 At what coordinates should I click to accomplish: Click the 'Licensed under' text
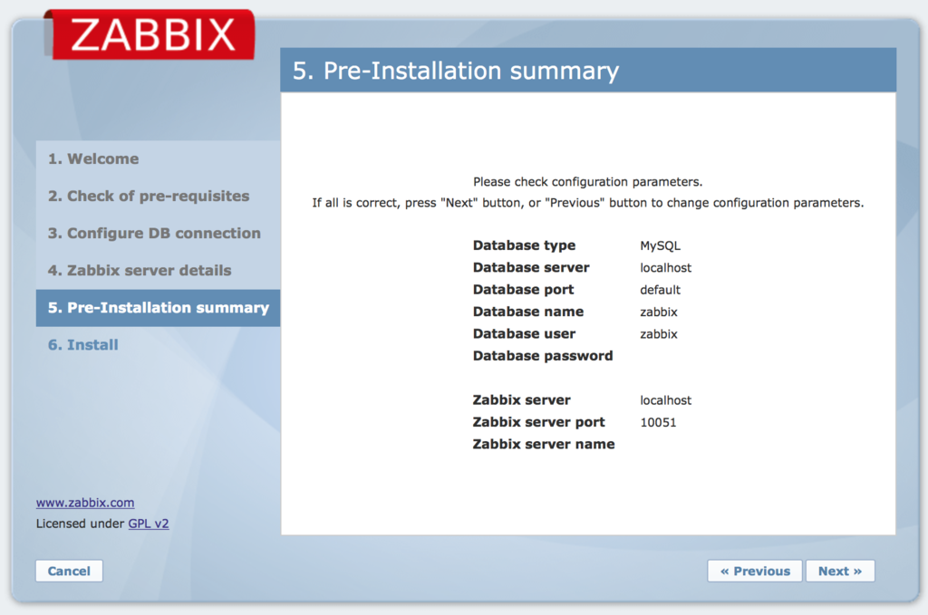80,524
